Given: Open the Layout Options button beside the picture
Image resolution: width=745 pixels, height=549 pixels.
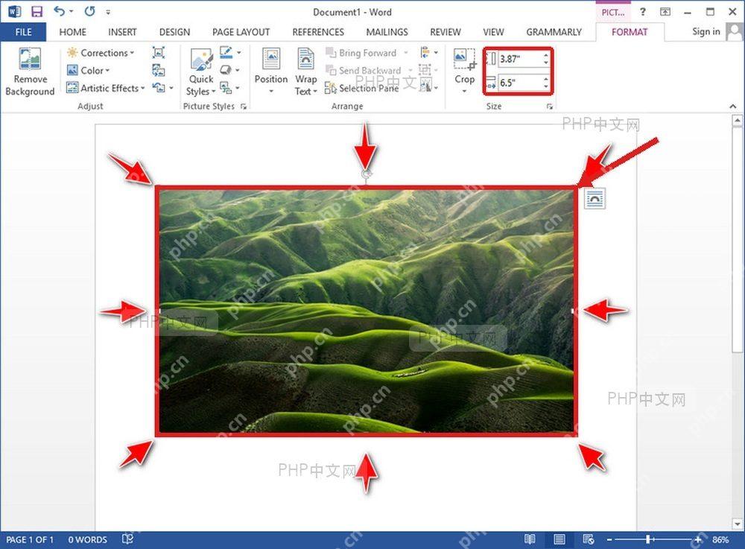Looking at the screenshot, I should click(x=595, y=198).
